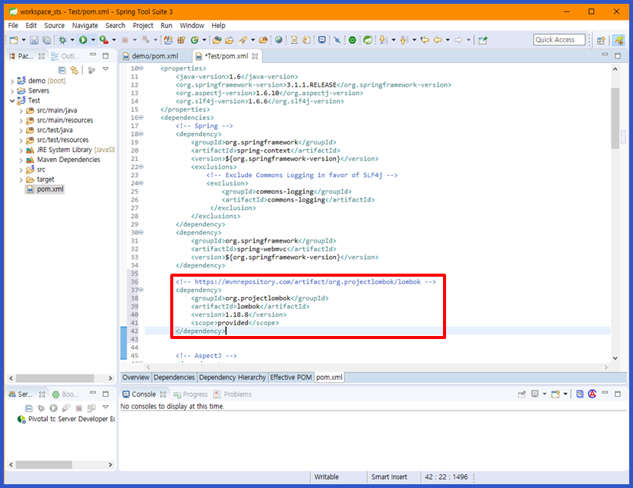Click the Open Console icon in Console view
633x488 pixels.
(555, 394)
